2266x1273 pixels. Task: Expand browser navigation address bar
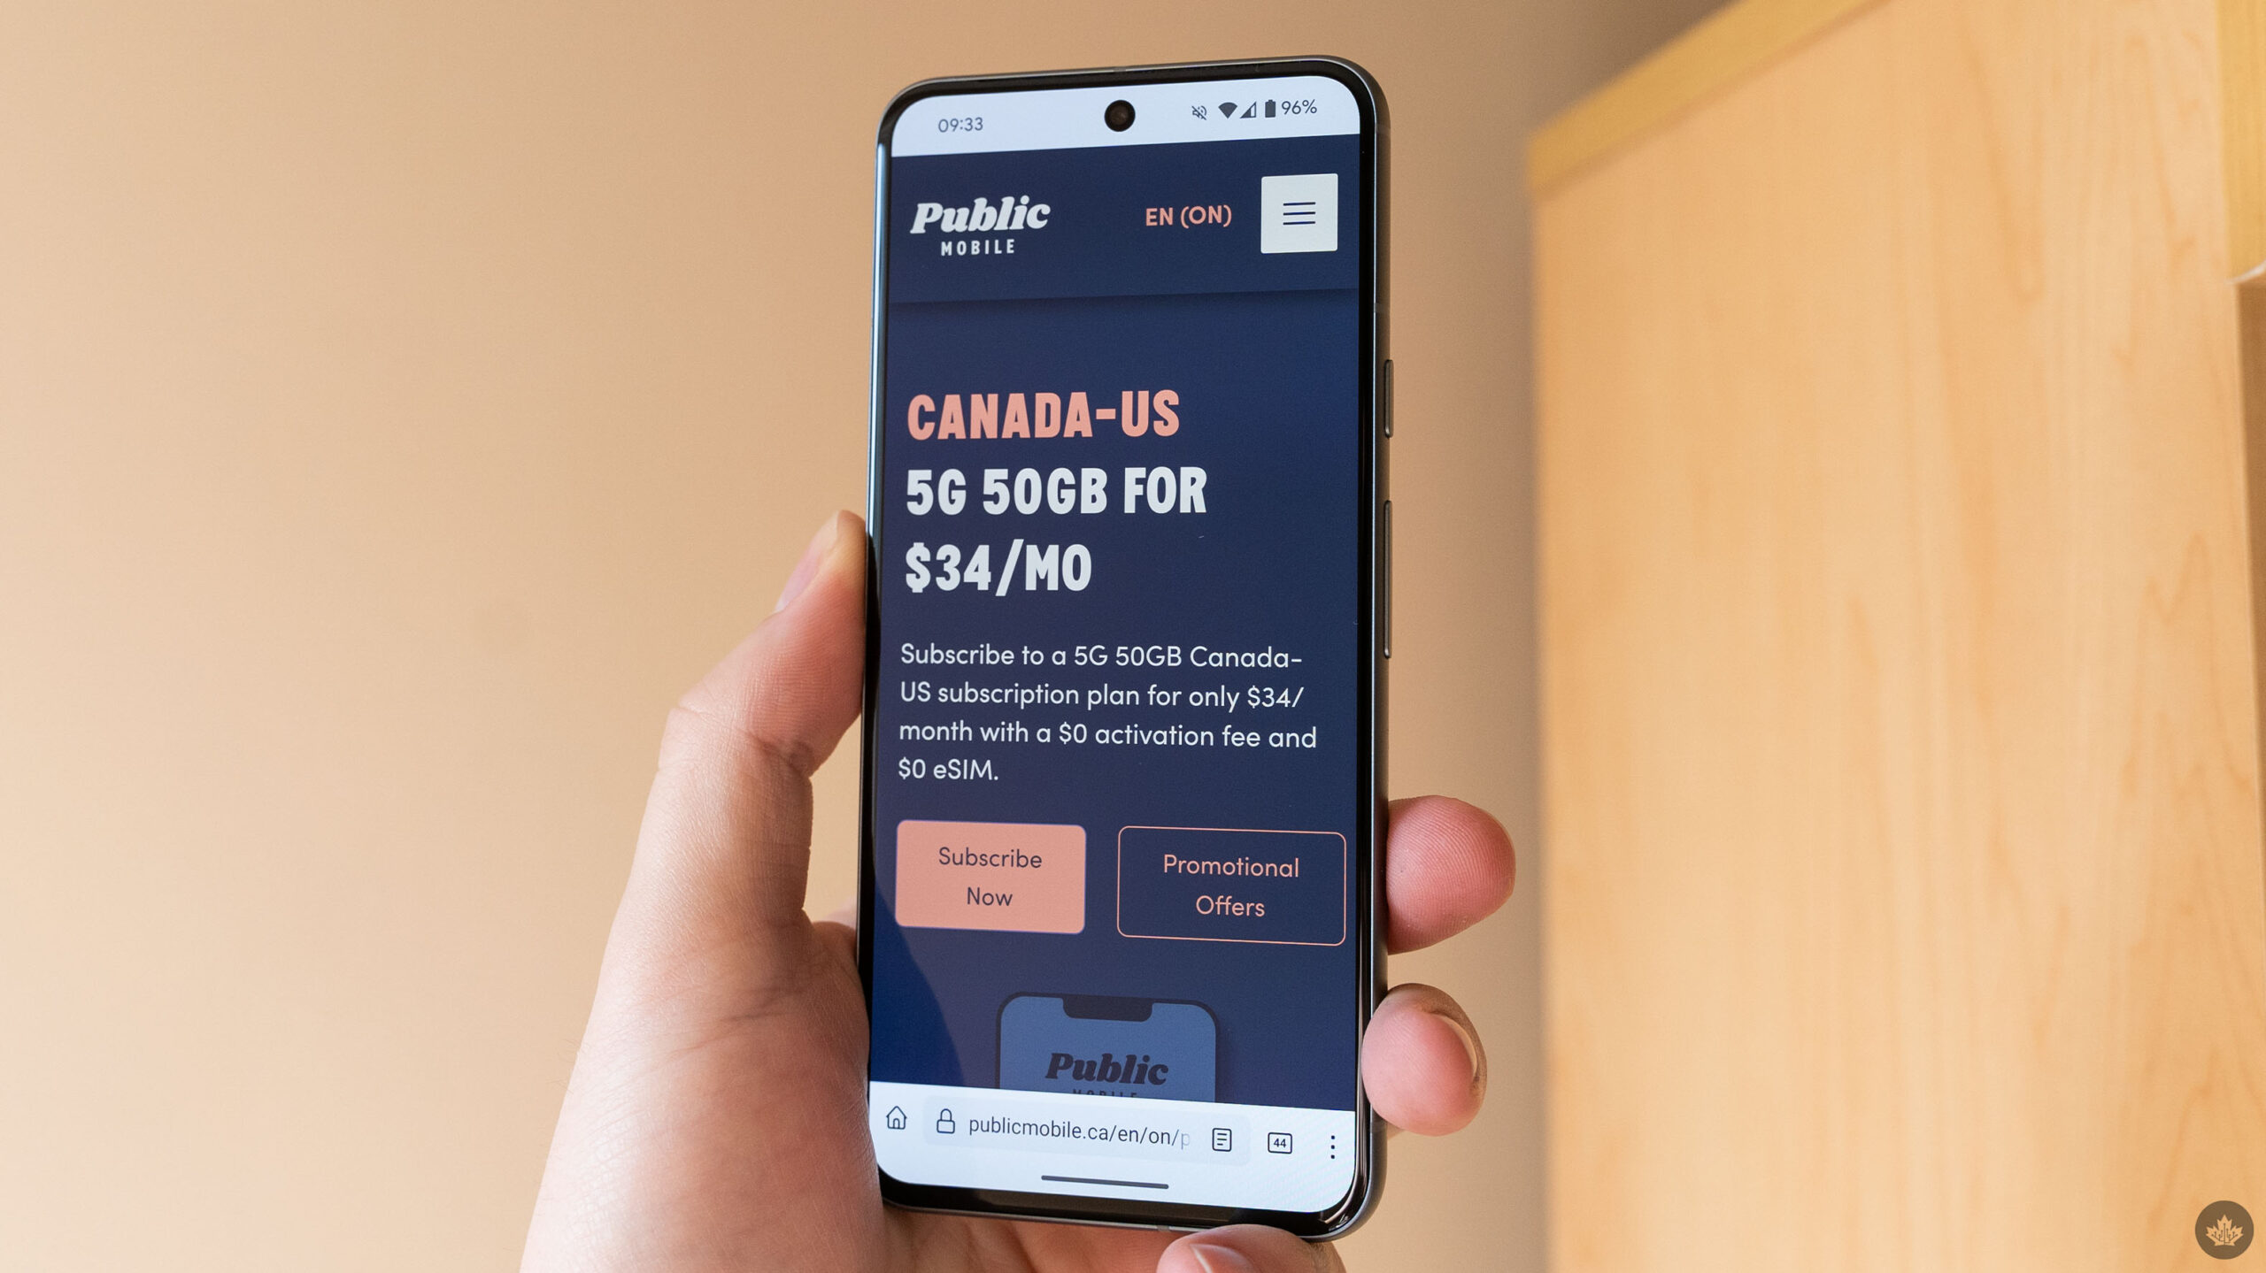click(x=1090, y=1136)
